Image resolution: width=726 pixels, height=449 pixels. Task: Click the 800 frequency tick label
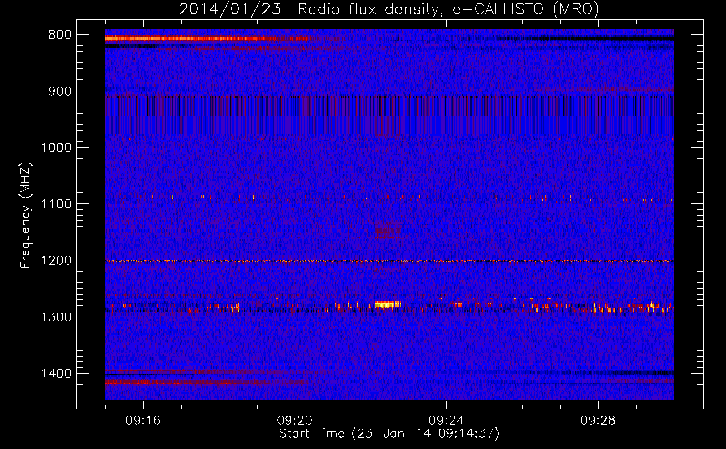click(60, 35)
